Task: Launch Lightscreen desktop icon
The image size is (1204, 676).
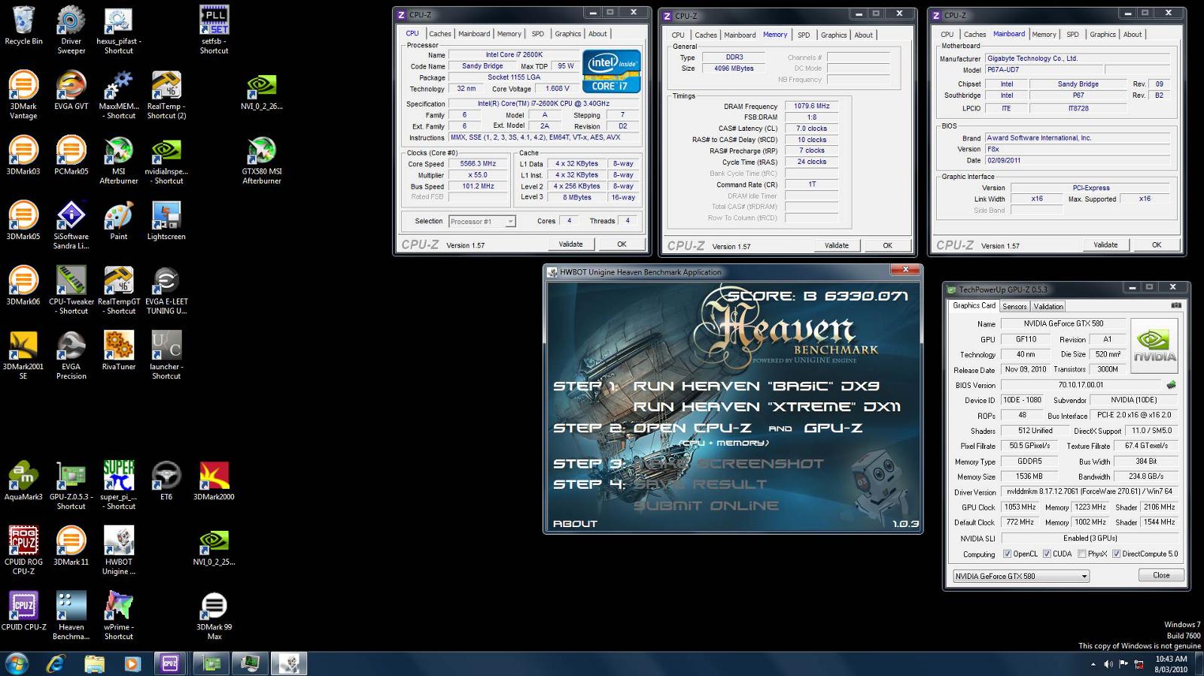Action: pos(166,220)
